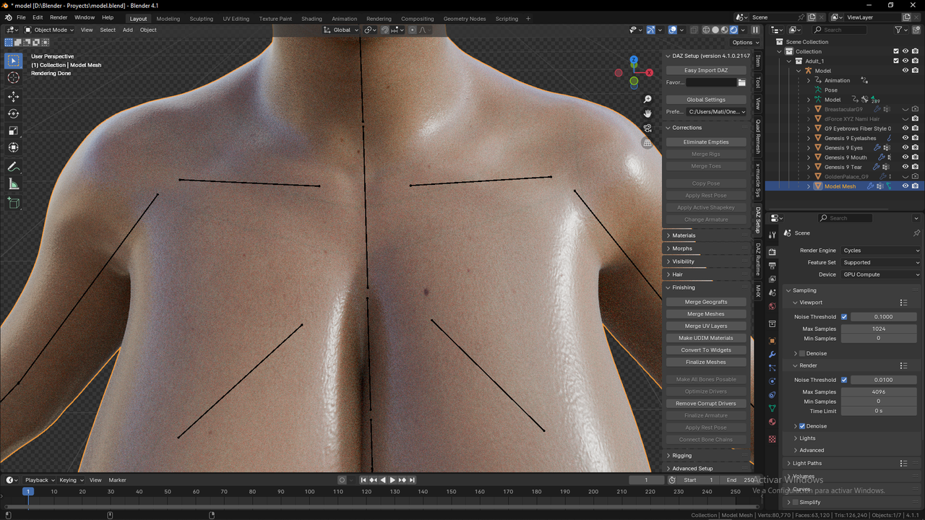Select the Cursor tool in viewport toolbar
Screen dimensions: 925x520
point(14,78)
